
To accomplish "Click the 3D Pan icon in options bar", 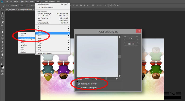I will [x=111, y=6].
